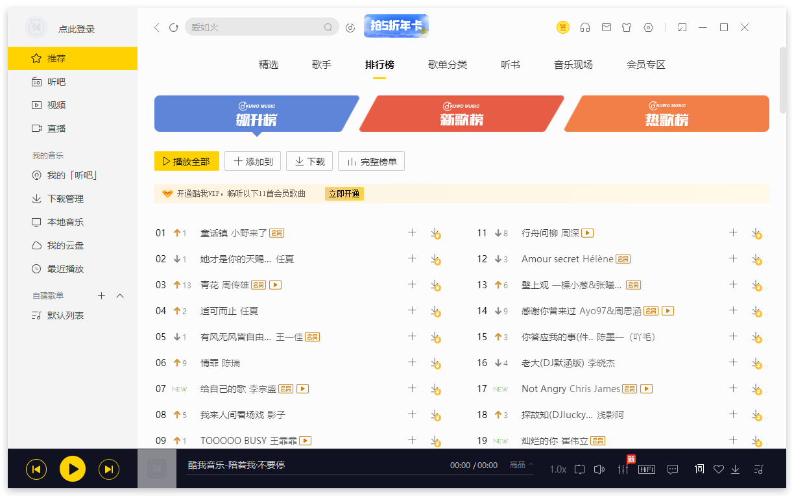
Task: Enable HiFi audio quality
Action: click(x=647, y=469)
